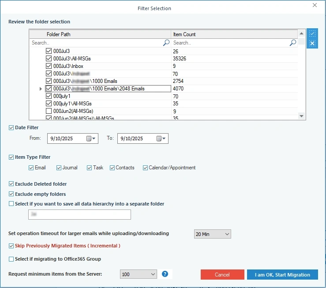Uncheck the 000Jul3 folder checkbox

pyautogui.click(x=49, y=51)
